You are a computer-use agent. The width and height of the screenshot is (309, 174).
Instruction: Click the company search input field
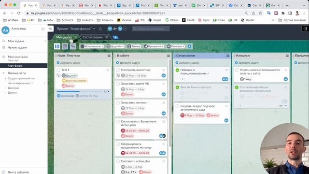(x=151, y=29)
